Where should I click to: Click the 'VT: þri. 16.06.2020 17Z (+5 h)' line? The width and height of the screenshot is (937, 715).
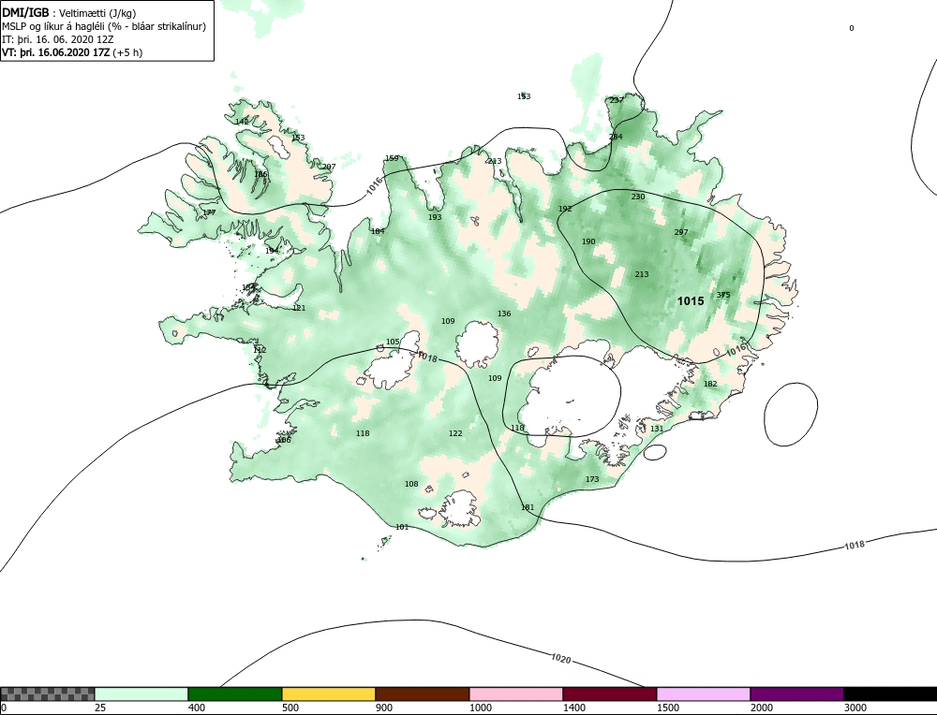point(72,52)
